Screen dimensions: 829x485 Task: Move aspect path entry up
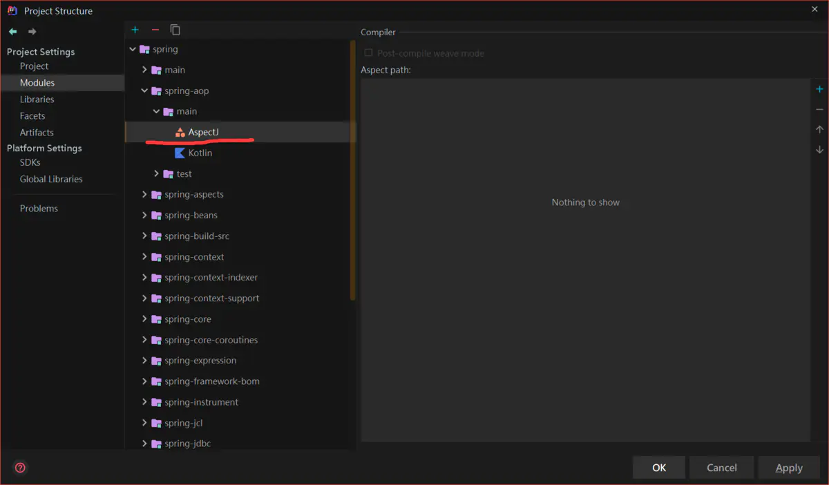(x=819, y=129)
